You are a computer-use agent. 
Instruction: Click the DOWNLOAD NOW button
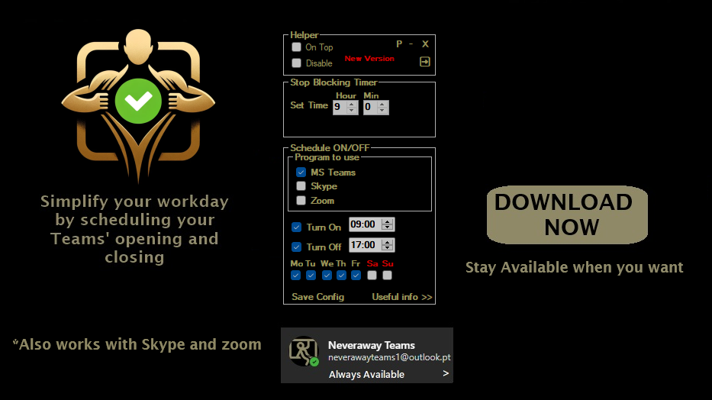tap(567, 215)
